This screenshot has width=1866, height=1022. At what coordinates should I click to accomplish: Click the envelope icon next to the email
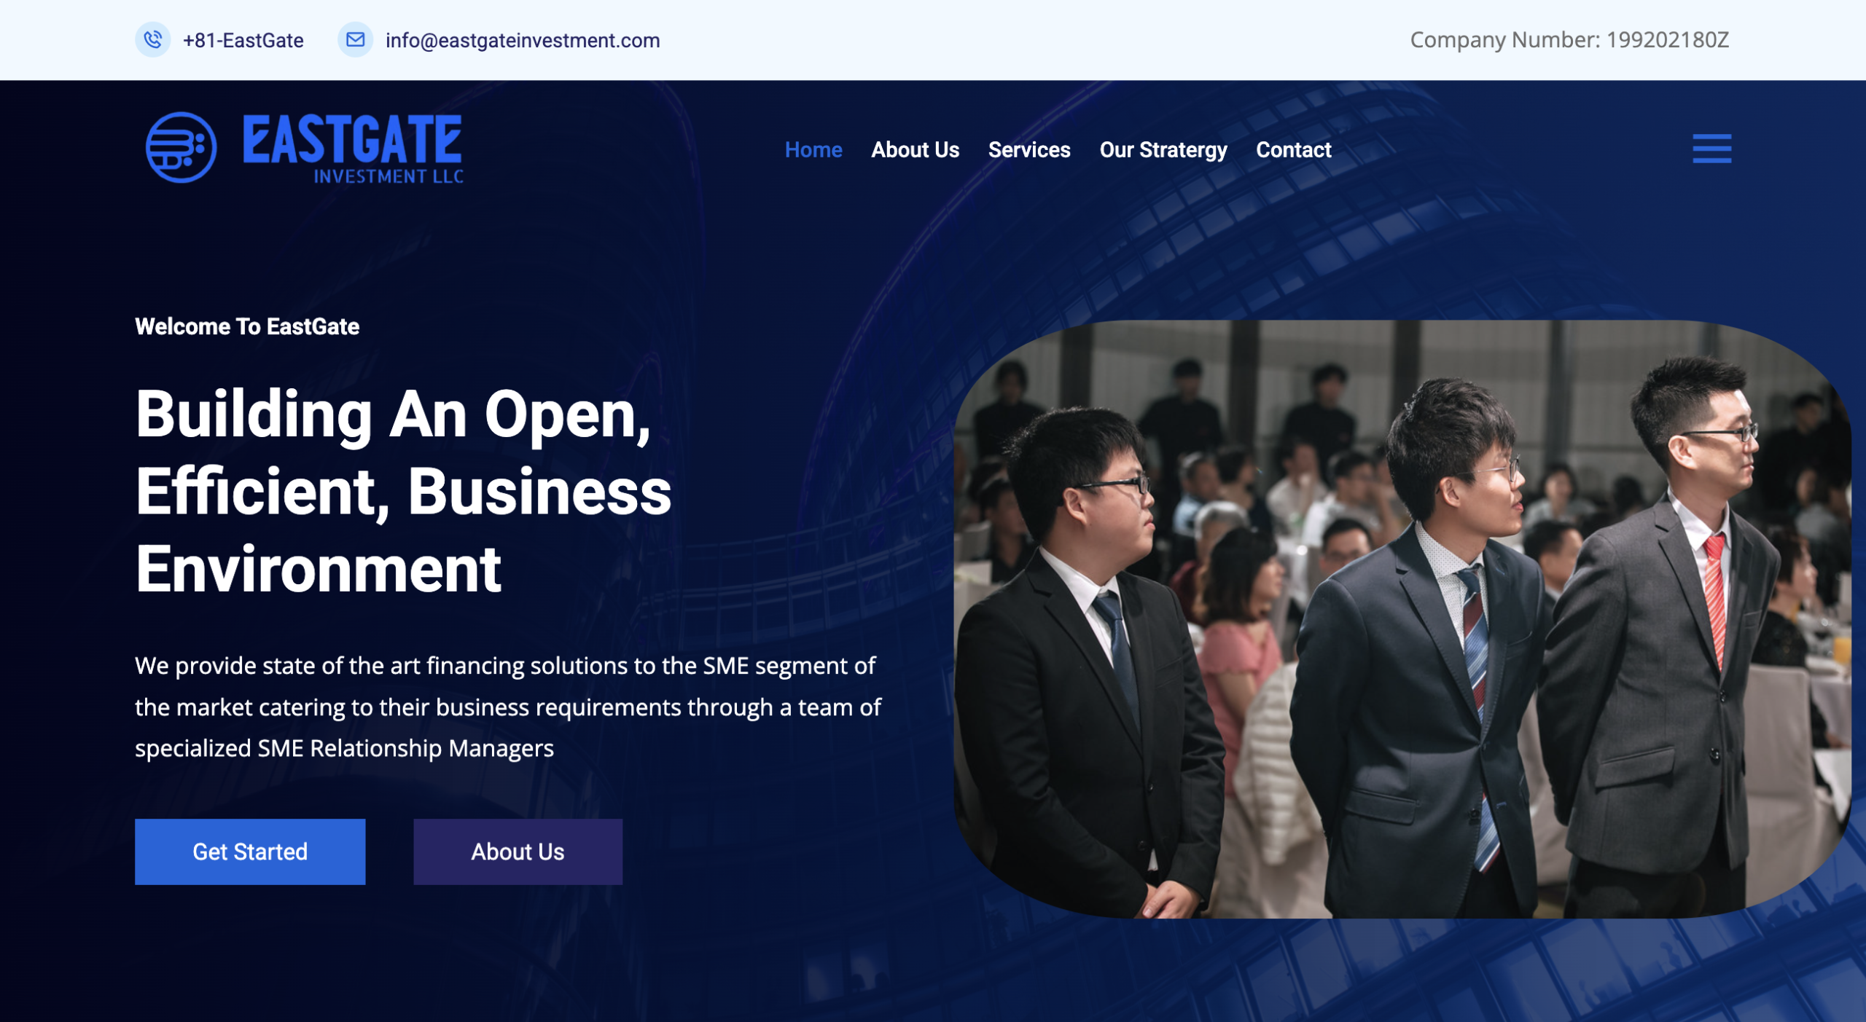(x=355, y=40)
